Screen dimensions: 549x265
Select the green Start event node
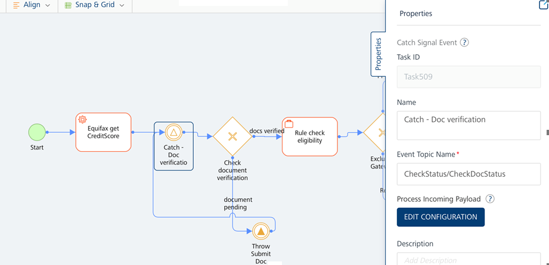pyautogui.click(x=37, y=132)
